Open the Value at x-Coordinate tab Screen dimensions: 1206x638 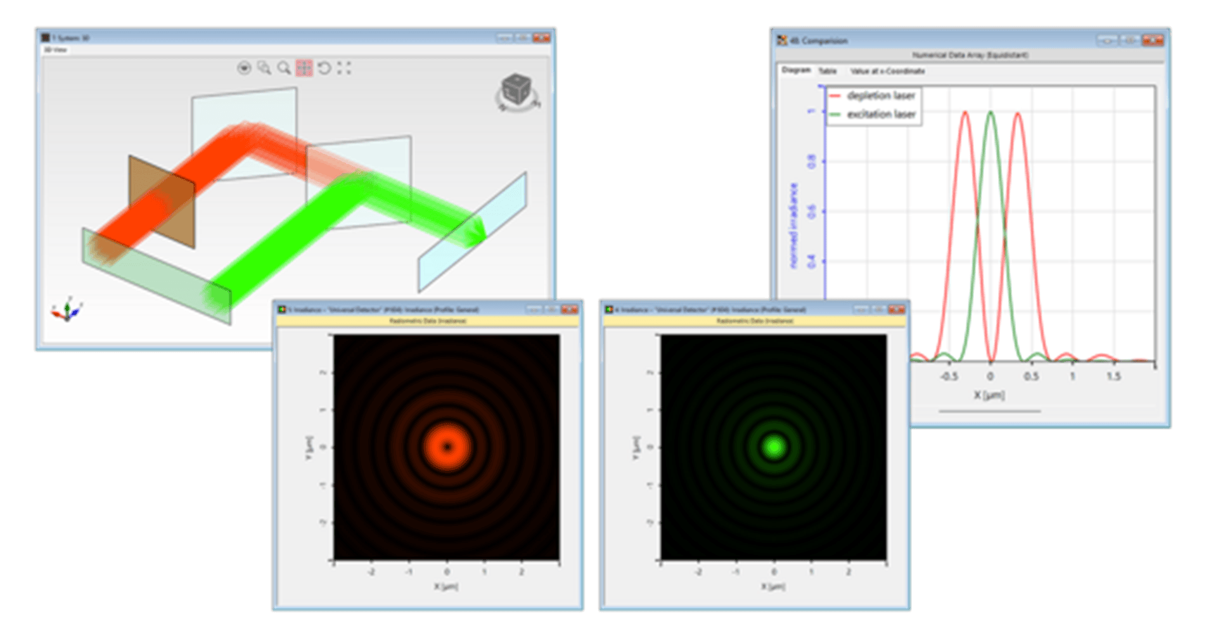click(x=887, y=71)
